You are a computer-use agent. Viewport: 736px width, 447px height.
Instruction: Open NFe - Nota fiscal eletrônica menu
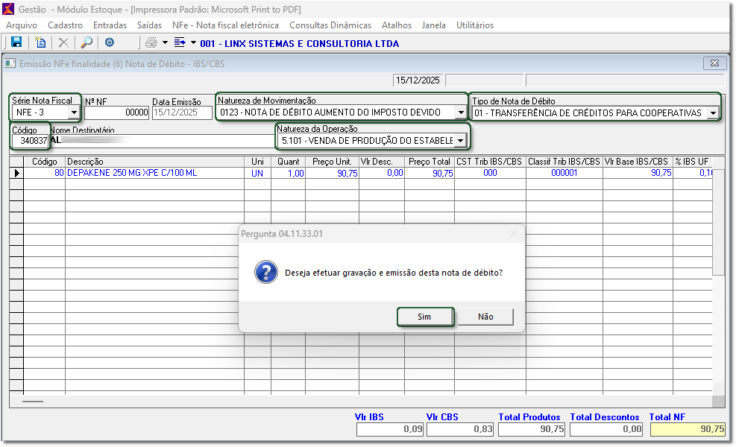tap(225, 25)
